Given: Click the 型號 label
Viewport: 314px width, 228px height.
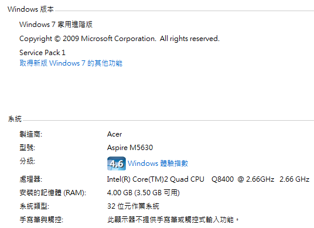Looking at the screenshot, I should click(x=27, y=148).
